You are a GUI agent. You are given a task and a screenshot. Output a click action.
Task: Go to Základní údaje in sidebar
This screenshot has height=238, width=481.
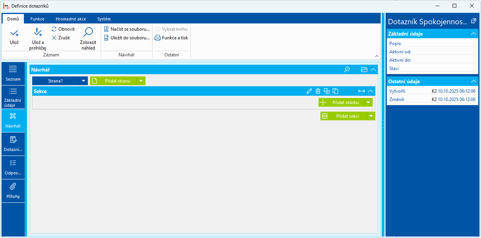click(x=13, y=97)
